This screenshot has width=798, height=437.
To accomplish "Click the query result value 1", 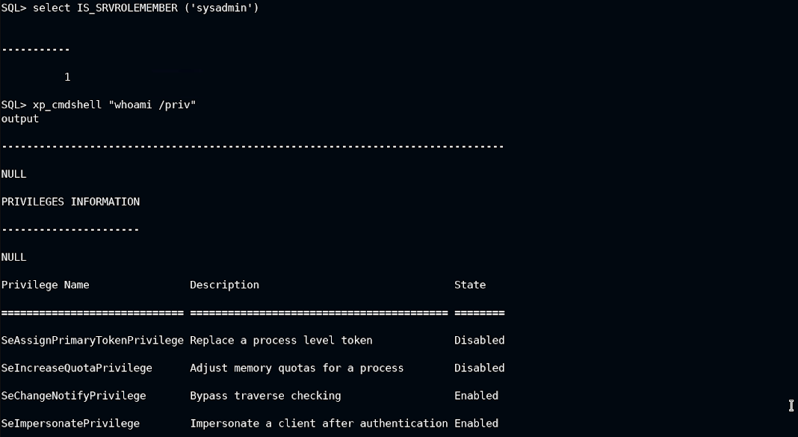I will (x=67, y=77).
